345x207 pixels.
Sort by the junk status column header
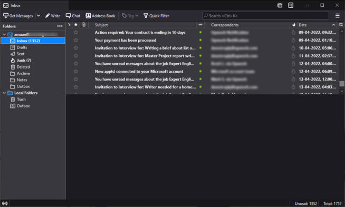[x=293, y=25]
